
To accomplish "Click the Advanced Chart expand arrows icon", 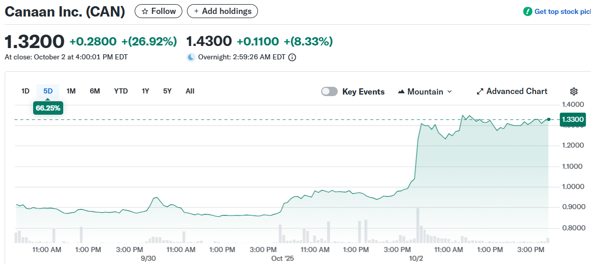I will click(480, 91).
